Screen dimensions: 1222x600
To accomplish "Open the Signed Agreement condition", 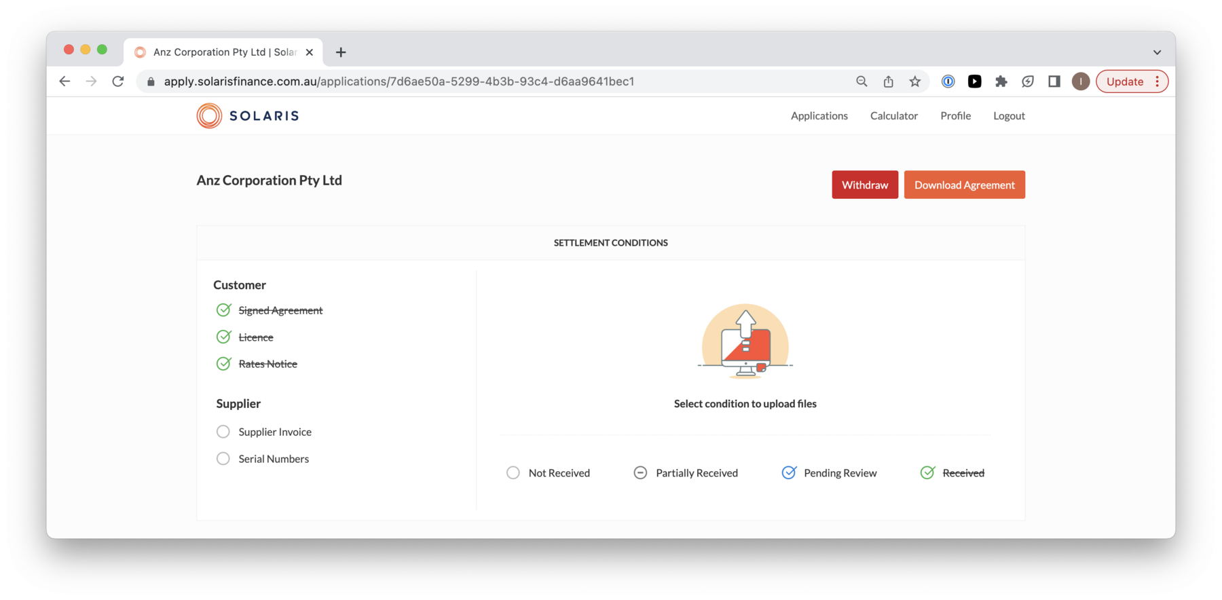I will click(x=280, y=310).
